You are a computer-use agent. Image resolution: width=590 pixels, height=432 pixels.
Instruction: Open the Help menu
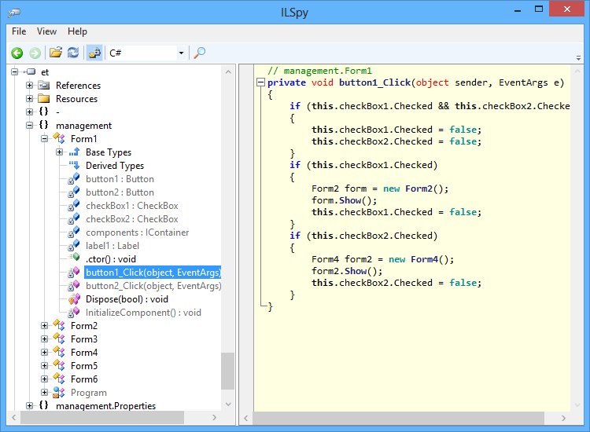coord(77,31)
